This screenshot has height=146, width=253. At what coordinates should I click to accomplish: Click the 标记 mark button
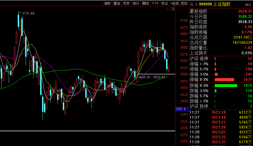[164, 3]
